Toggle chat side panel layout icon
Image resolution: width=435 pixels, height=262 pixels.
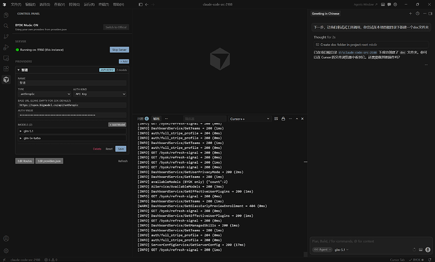(x=431, y=13)
